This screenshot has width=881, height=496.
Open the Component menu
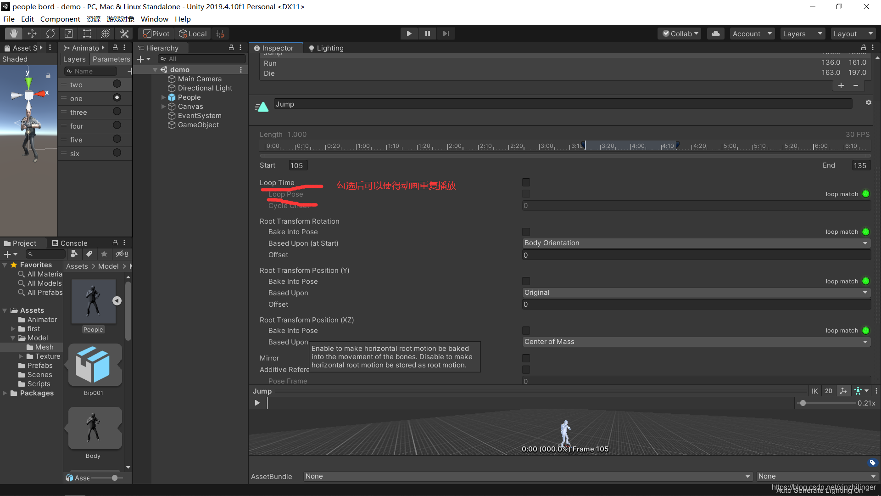60,19
